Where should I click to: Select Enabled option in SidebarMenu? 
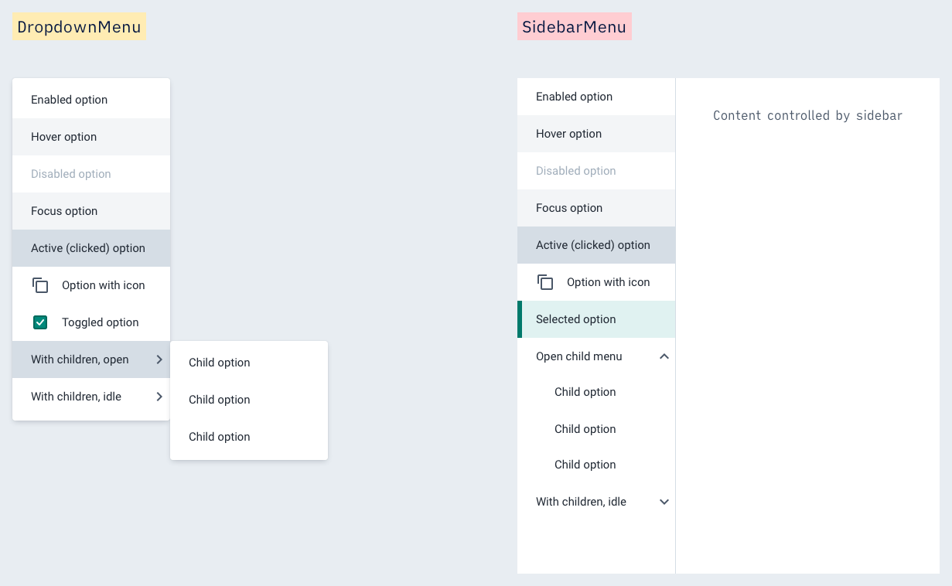tap(596, 97)
